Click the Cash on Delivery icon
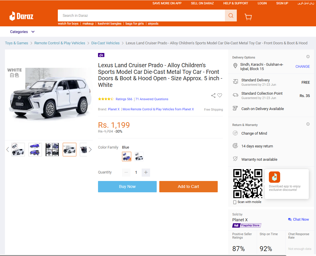 pyautogui.click(x=235, y=108)
